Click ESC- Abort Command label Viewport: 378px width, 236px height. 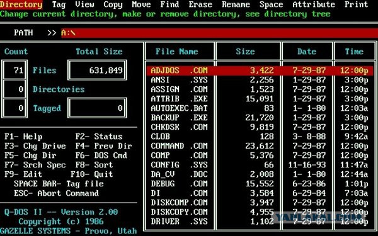(57, 193)
